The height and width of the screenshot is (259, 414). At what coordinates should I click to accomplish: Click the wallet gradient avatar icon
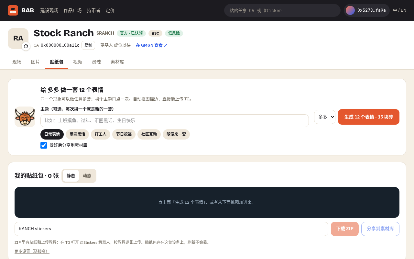(x=350, y=10)
